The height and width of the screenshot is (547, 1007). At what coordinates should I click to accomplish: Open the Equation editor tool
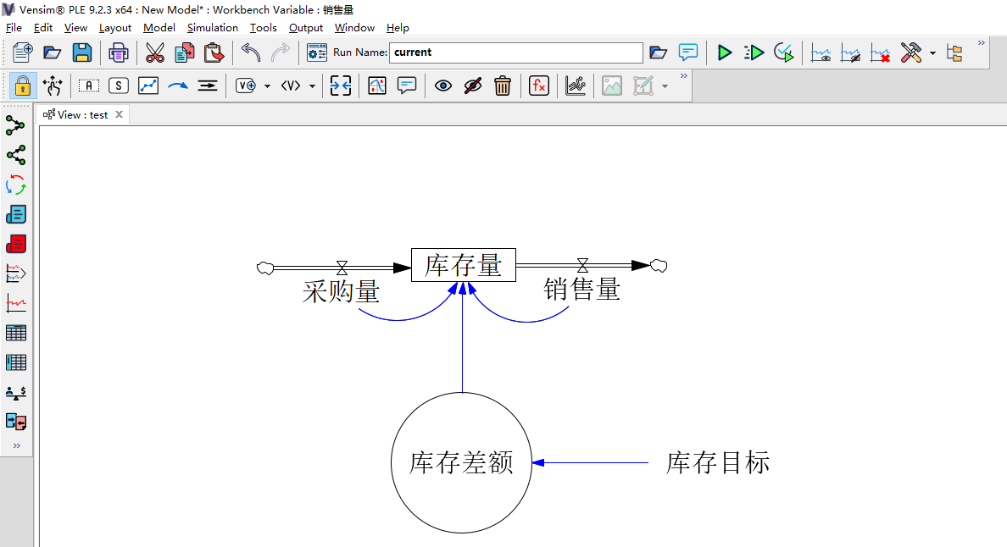pyautogui.click(x=538, y=86)
